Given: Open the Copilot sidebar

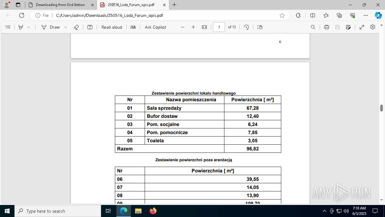Looking at the screenshot, I should click(x=378, y=15).
